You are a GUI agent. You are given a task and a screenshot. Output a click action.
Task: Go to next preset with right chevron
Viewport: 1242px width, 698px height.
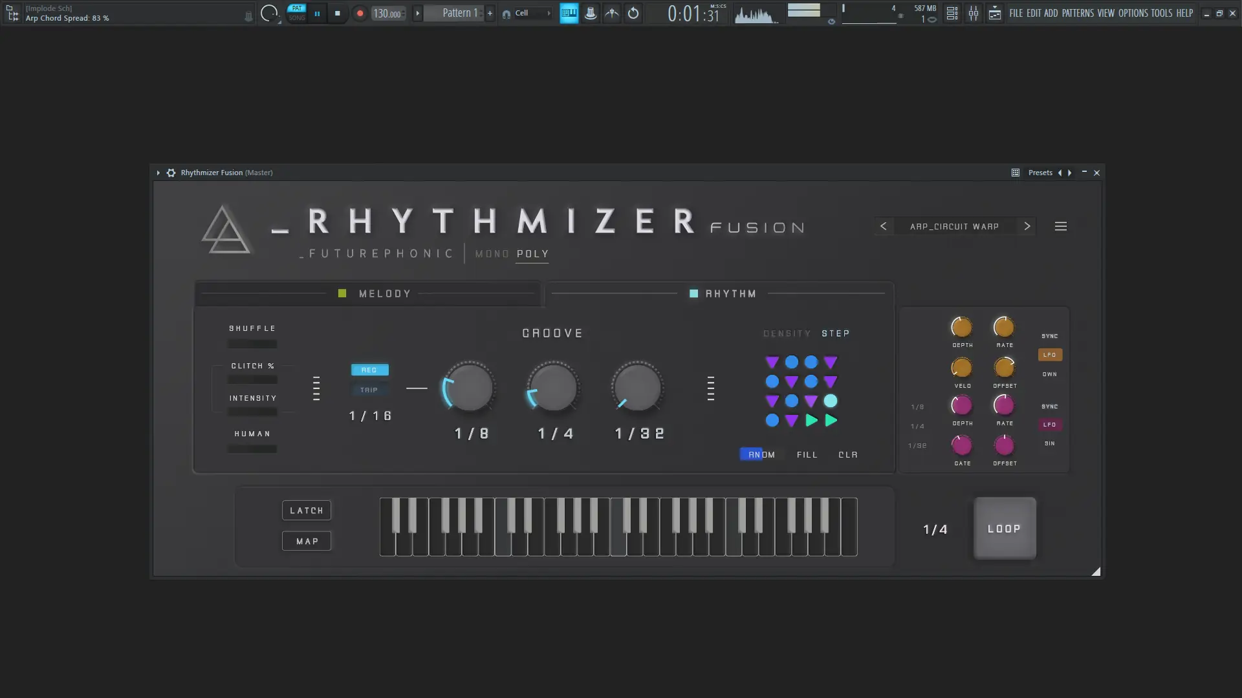(x=1027, y=226)
